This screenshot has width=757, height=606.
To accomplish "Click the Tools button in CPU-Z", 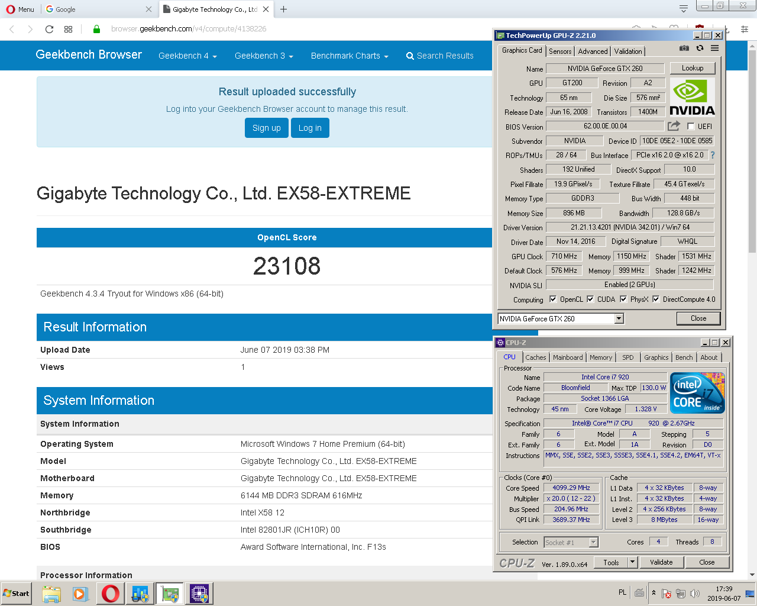I will pos(612,562).
